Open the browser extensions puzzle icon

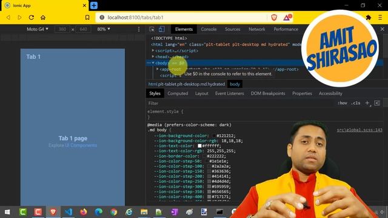(x=369, y=18)
